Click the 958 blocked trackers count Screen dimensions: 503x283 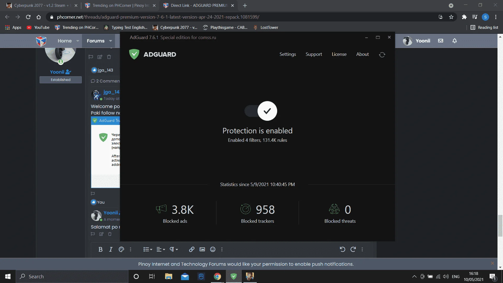[x=265, y=210]
